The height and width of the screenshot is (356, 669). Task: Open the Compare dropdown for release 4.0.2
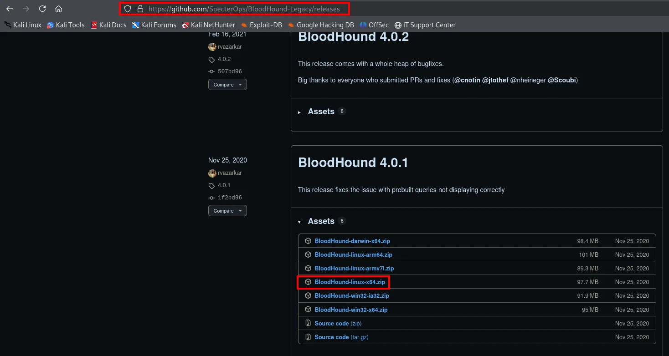[227, 85]
